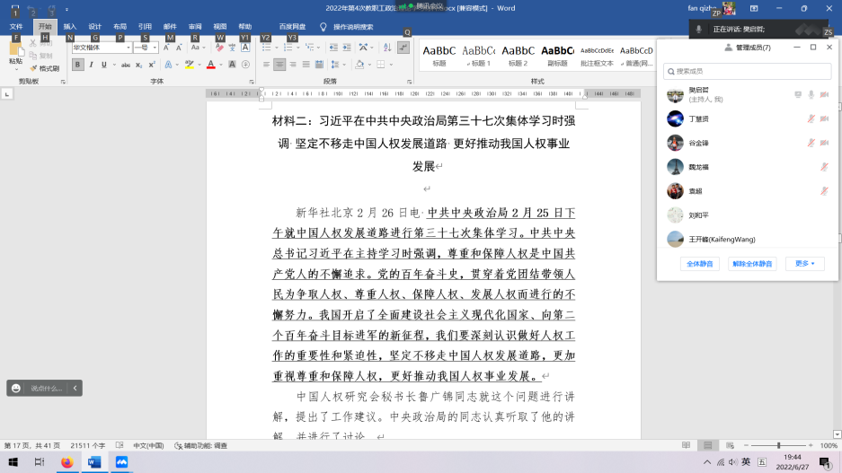Align text right

tap(293, 65)
